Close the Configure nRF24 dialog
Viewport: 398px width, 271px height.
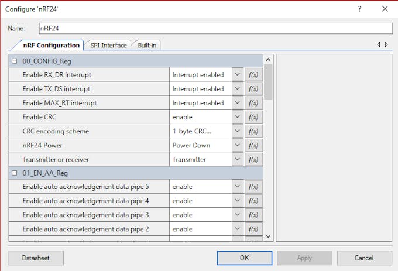[385, 9]
